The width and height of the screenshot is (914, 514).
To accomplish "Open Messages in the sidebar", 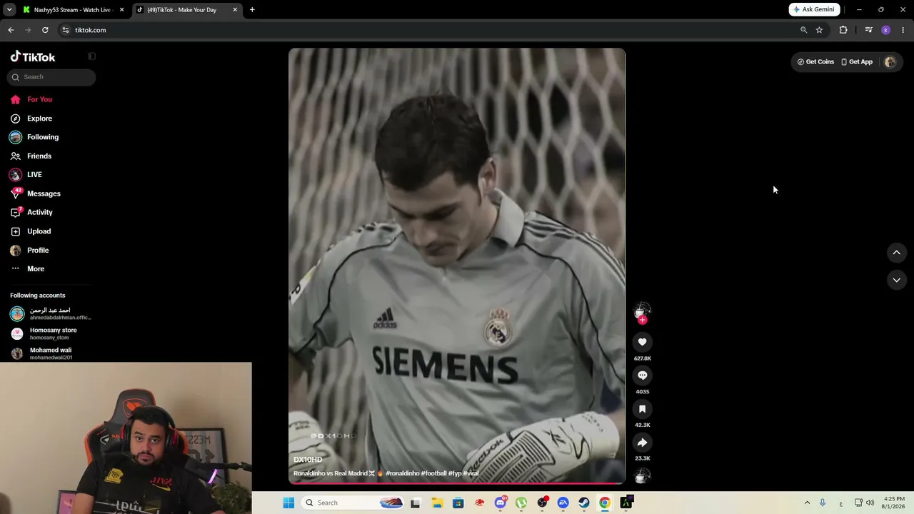I will point(35,193).
